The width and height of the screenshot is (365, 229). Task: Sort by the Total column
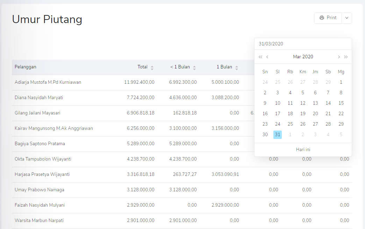tap(152, 67)
